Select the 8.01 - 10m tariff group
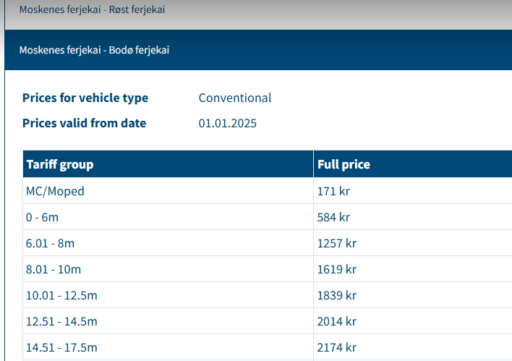The height and width of the screenshot is (361, 512). click(54, 269)
